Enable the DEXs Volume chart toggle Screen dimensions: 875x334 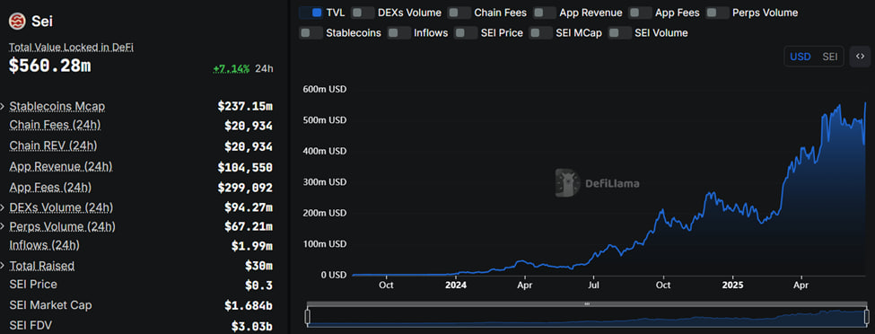click(363, 13)
